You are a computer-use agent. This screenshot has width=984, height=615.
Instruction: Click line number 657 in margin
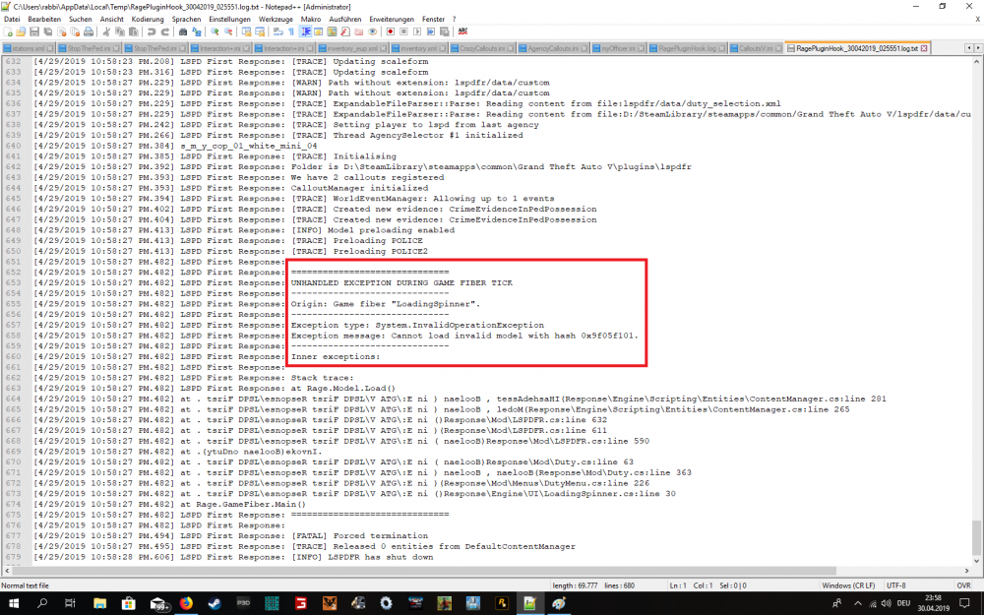click(x=13, y=325)
